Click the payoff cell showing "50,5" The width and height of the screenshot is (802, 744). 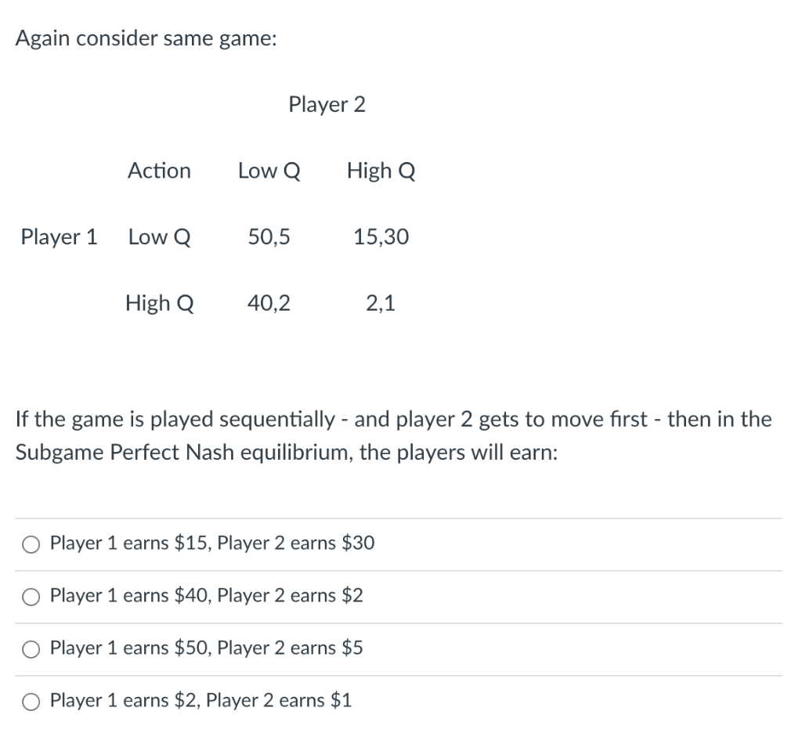(269, 237)
